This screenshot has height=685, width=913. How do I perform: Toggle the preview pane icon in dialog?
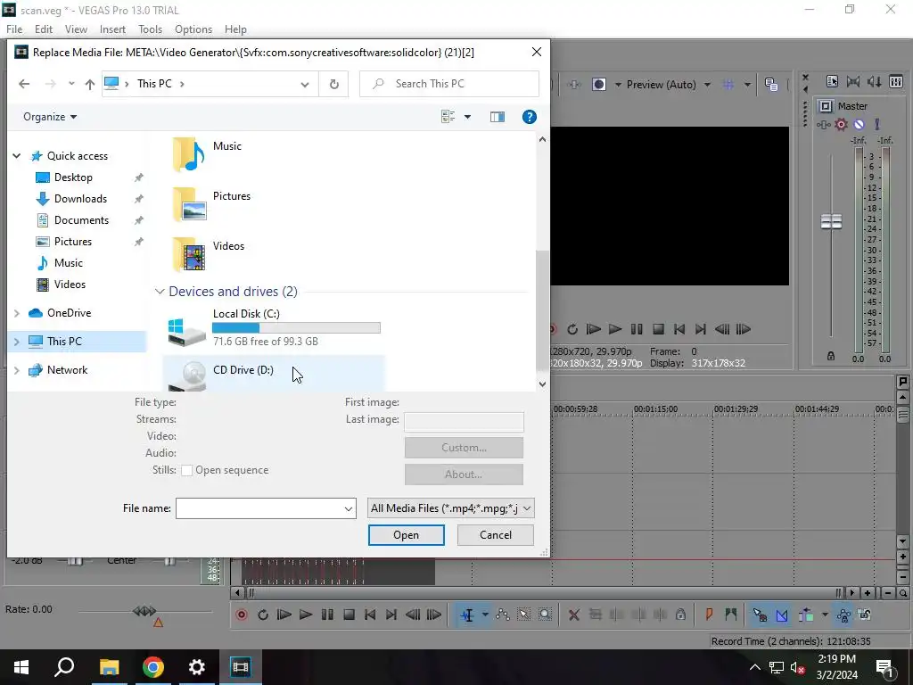click(x=498, y=117)
